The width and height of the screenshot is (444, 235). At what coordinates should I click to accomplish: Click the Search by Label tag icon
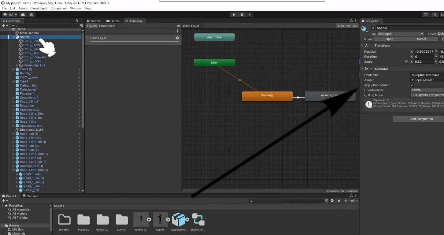(339, 201)
